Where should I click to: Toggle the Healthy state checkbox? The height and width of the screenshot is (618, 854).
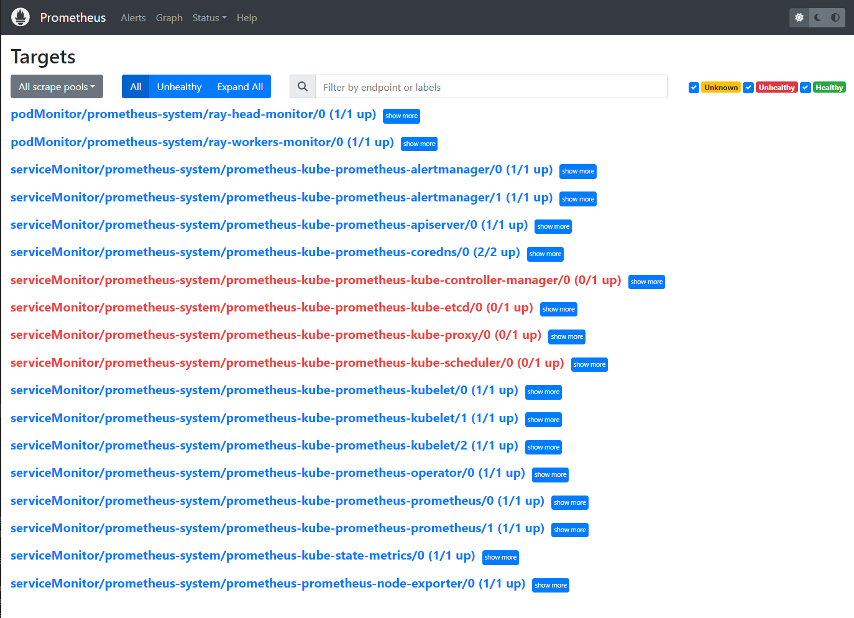click(x=806, y=88)
